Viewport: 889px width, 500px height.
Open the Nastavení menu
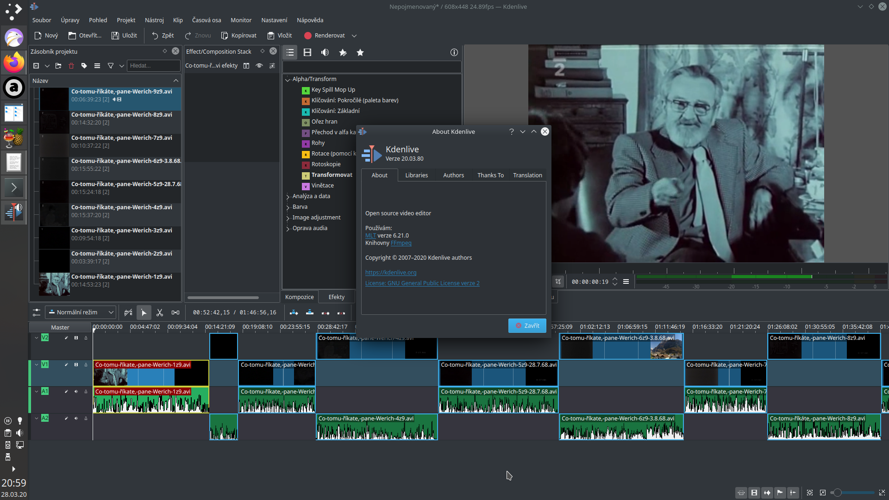[x=274, y=20]
